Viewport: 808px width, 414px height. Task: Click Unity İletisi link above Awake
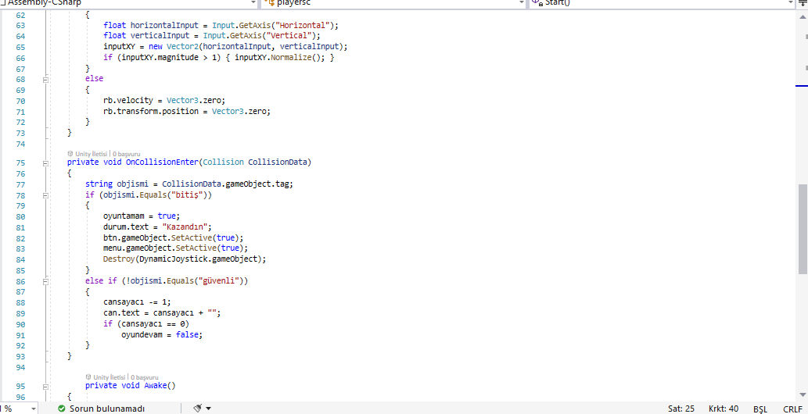110,377
